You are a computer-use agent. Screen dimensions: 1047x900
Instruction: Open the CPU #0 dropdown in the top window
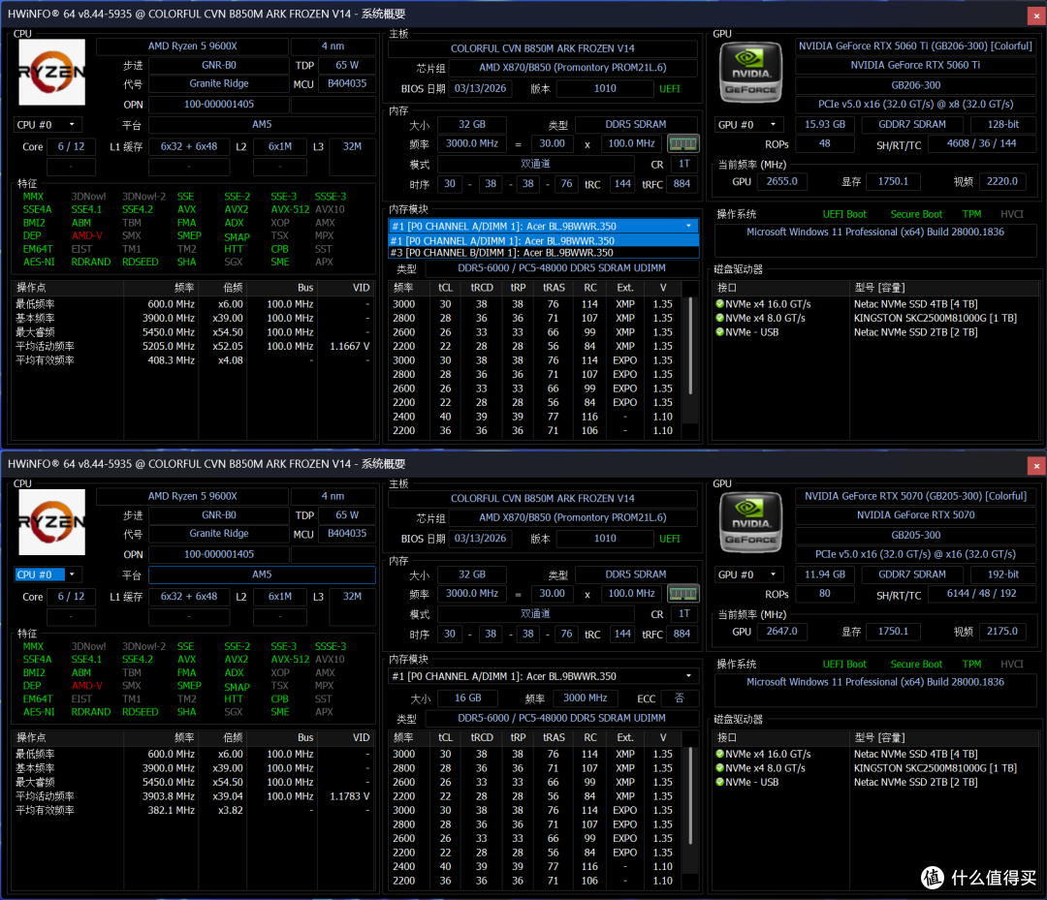[x=72, y=125]
